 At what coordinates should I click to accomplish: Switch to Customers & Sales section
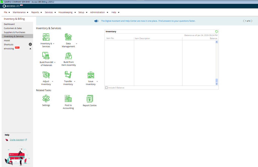13,28
